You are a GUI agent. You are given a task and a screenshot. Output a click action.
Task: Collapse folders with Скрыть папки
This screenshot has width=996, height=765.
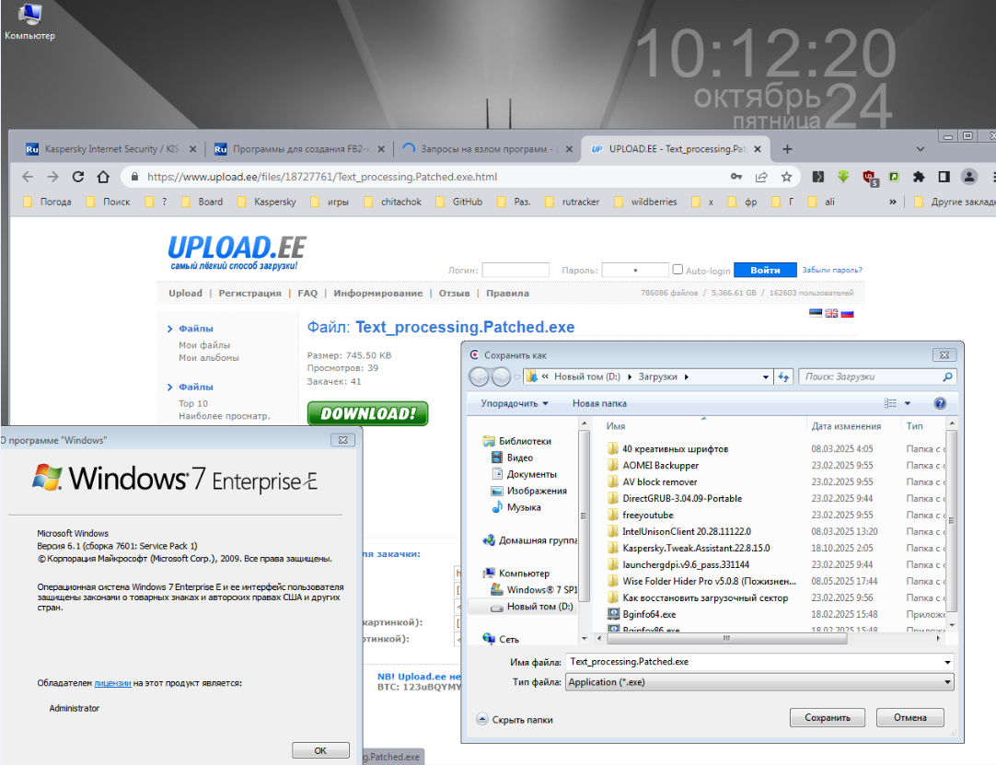pos(515,720)
